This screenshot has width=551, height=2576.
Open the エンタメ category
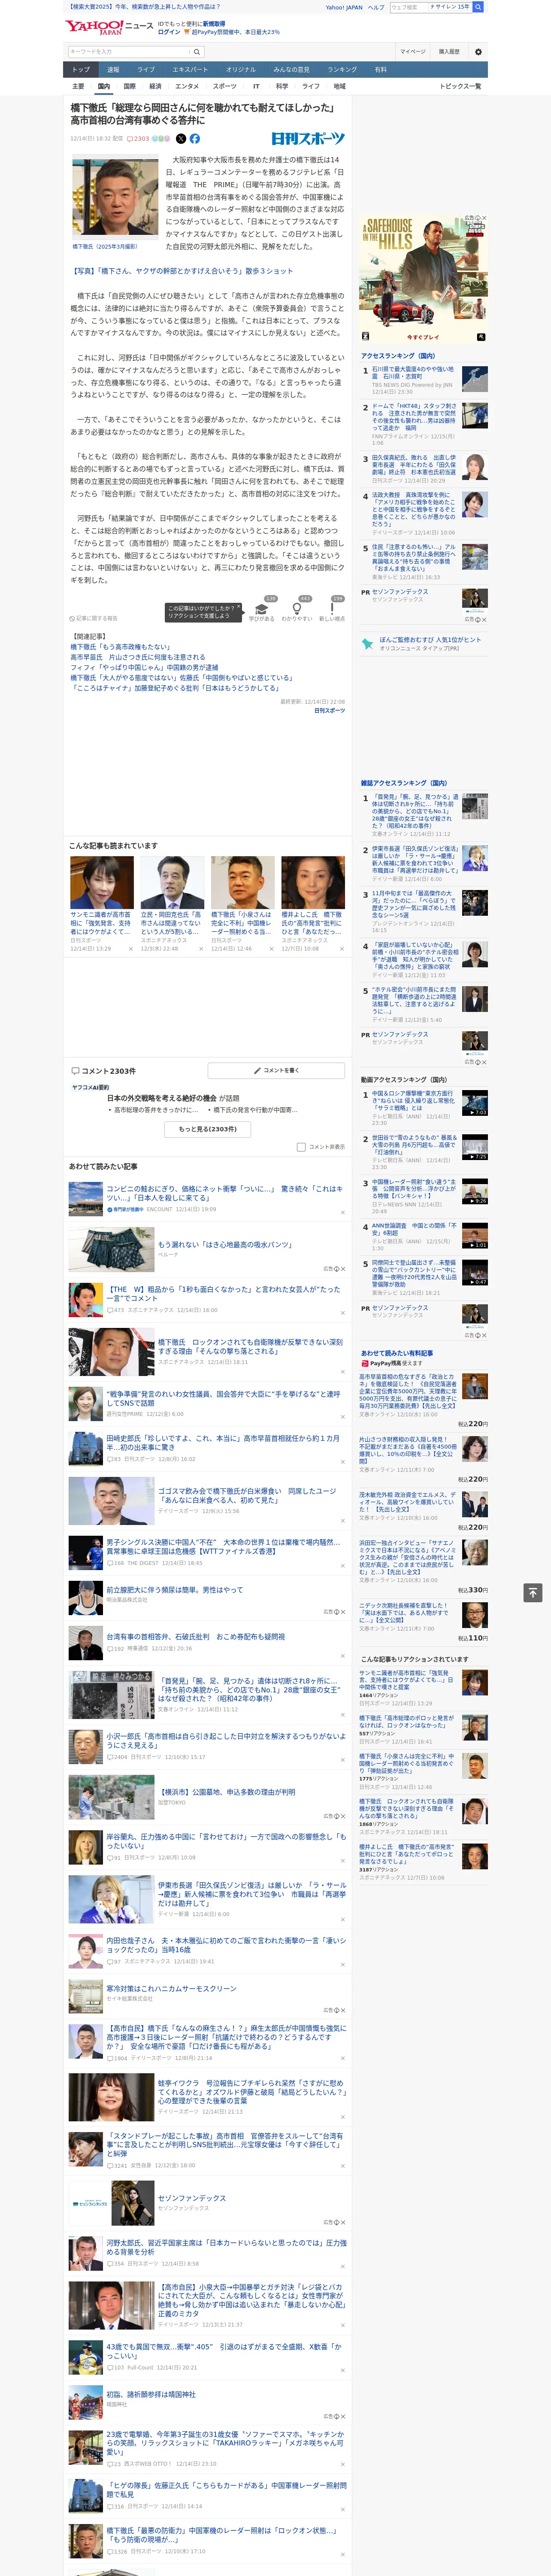click(187, 86)
